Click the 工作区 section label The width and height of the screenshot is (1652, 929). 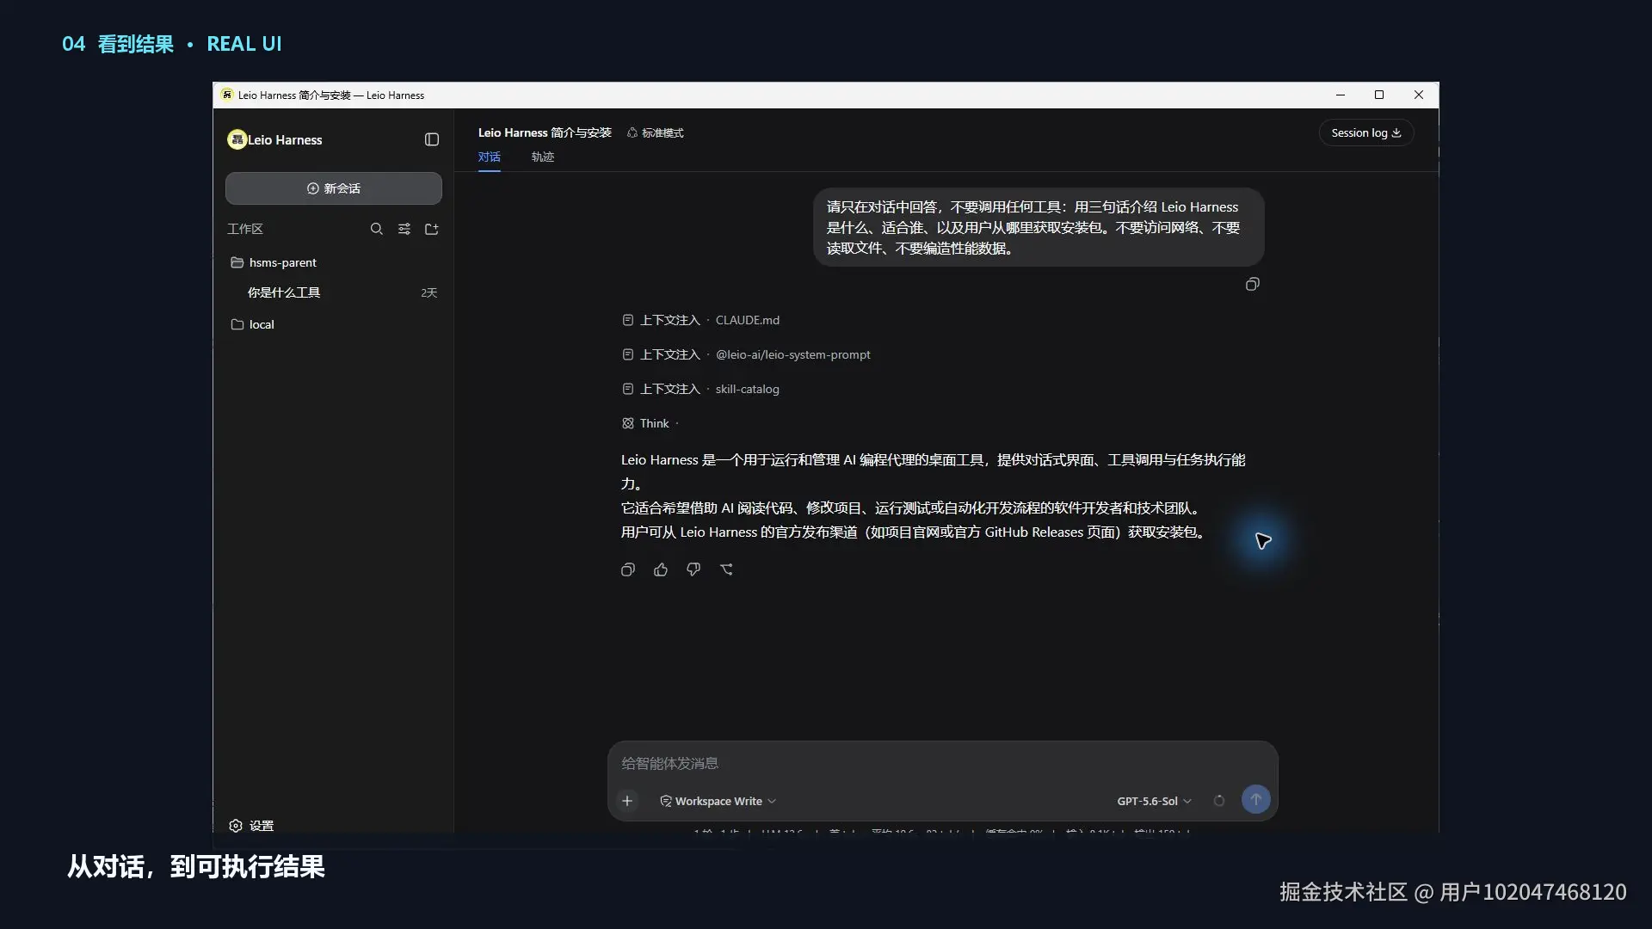(245, 229)
